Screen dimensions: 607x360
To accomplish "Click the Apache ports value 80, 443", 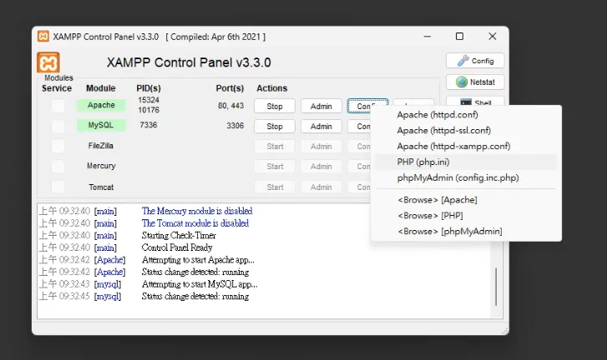I will tap(230, 106).
